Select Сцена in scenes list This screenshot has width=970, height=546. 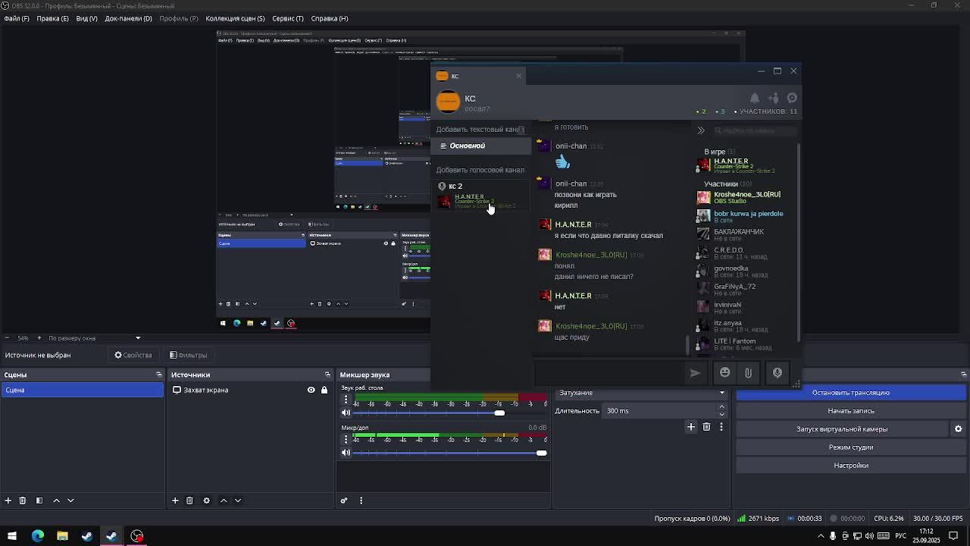[82, 390]
